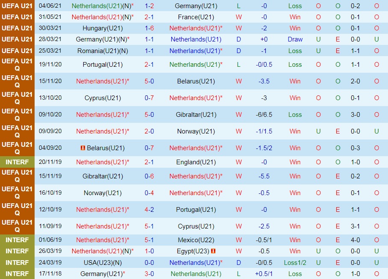Click the 5-0 score against Belarus(U21)

(149, 81)
